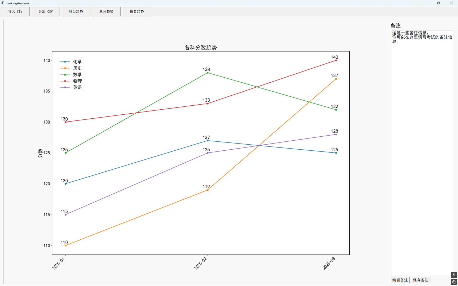Click the 128 data label on 英语 line
The width and height of the screenshot is (458, 286).
coord(334,131)
